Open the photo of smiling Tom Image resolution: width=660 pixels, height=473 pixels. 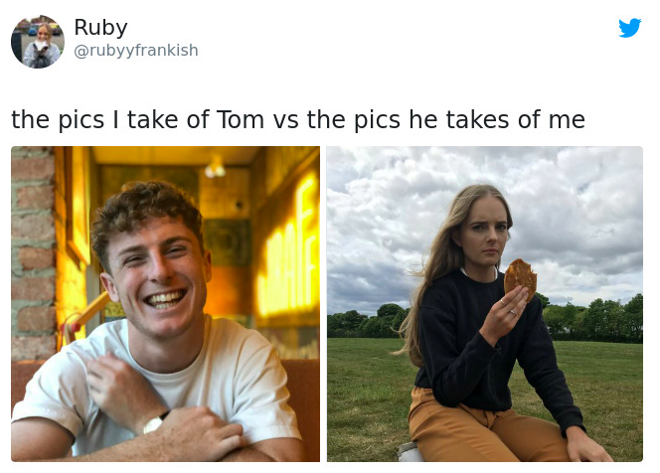click(165, 304)
